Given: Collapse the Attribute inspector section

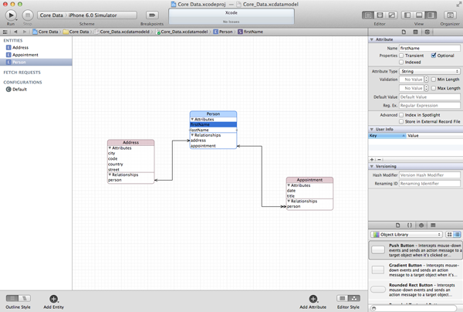Looking at the screenshot, I should 372,39.
